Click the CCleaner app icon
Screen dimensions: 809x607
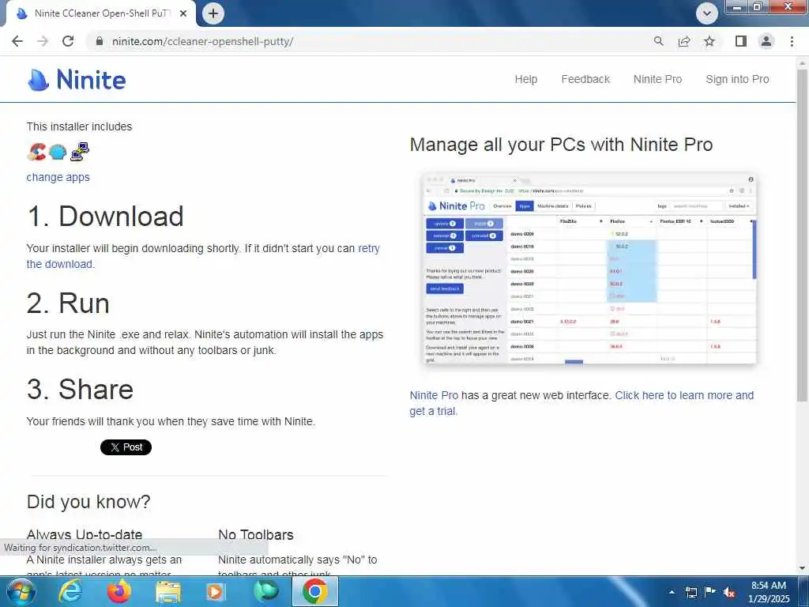(36, 152)
